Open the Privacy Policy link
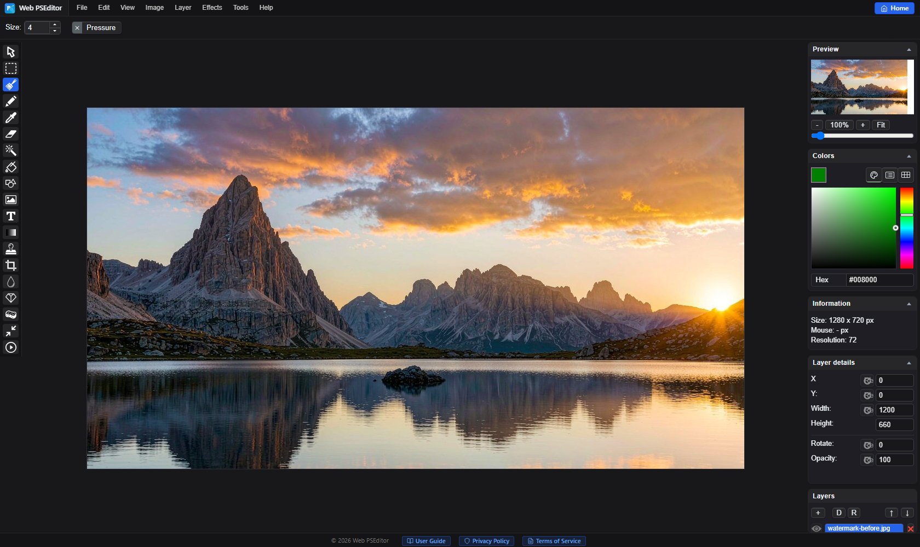Image resolution: width=920 pixels, height=547 pixels. coord(486,541)
